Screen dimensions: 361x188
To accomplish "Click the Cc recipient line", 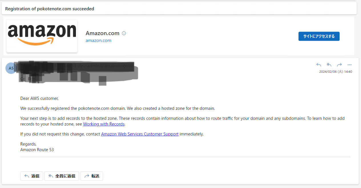I will (x=29, y=79).
